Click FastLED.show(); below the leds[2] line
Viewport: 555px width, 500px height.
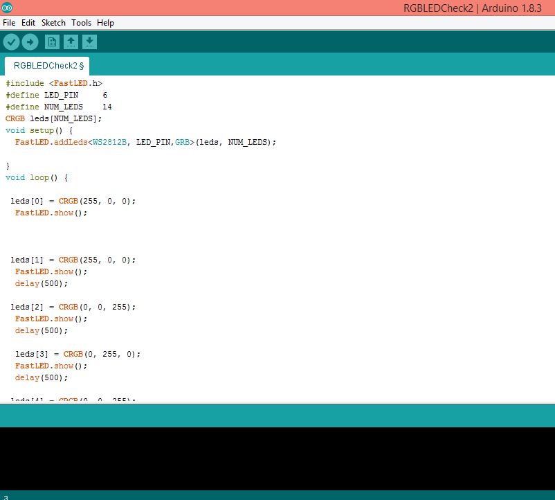[x=51, y=319]
